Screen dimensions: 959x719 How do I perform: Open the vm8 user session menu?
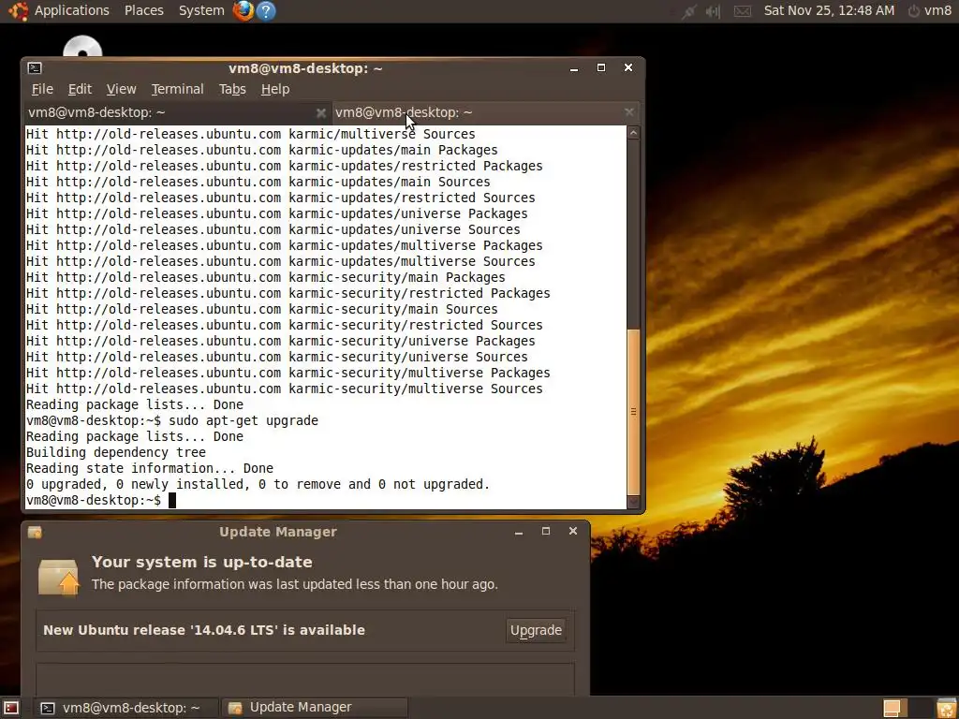pos(929,10)
